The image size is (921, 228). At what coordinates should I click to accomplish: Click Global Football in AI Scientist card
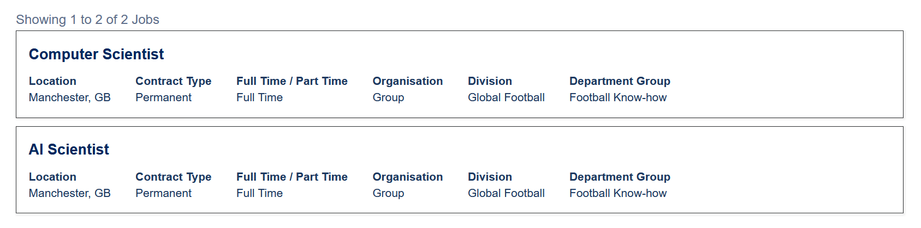click(x=506, y=193)
